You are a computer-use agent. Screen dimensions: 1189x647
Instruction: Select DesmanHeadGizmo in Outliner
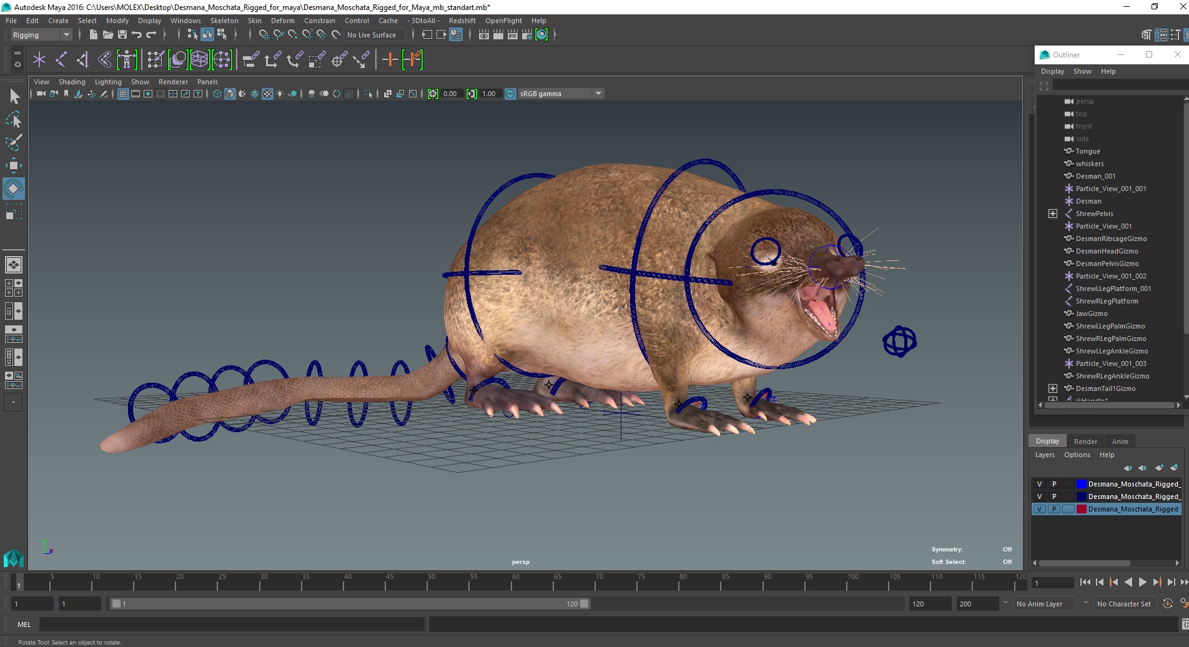click(1107, 251)
